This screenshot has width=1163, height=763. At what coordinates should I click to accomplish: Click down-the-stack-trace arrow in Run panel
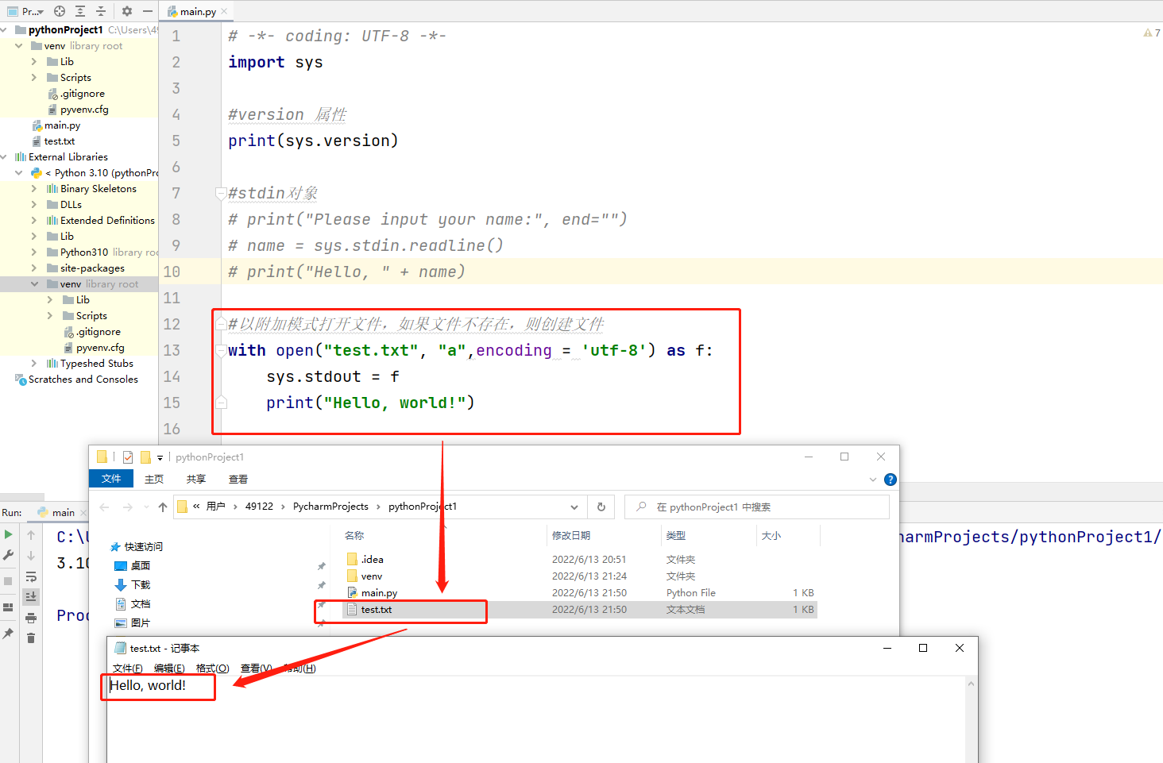31,556
